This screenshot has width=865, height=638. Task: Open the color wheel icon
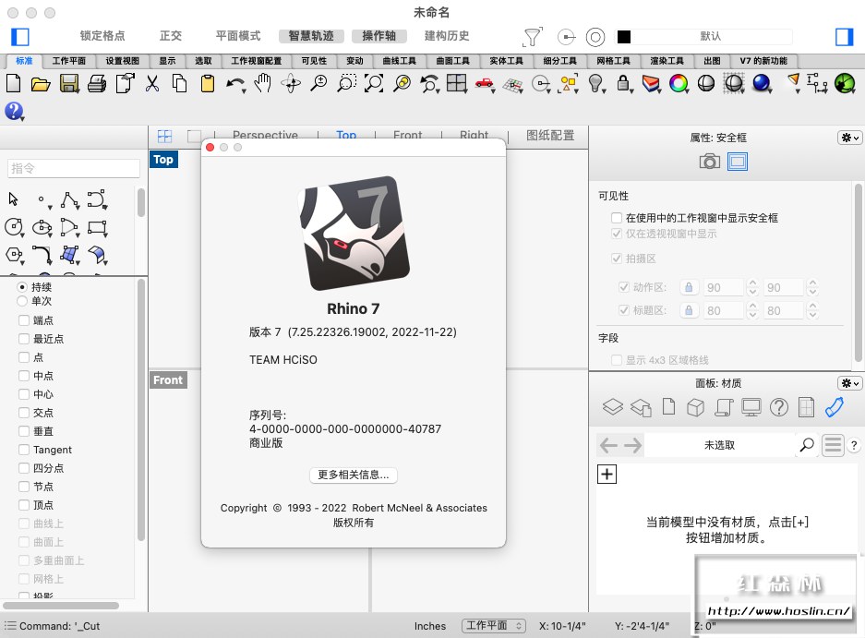coord(678,84)
